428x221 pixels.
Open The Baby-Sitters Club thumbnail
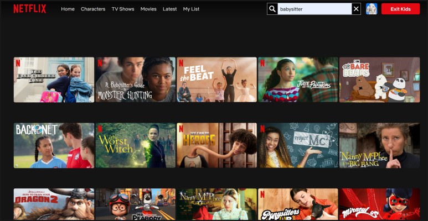[54, 80]
